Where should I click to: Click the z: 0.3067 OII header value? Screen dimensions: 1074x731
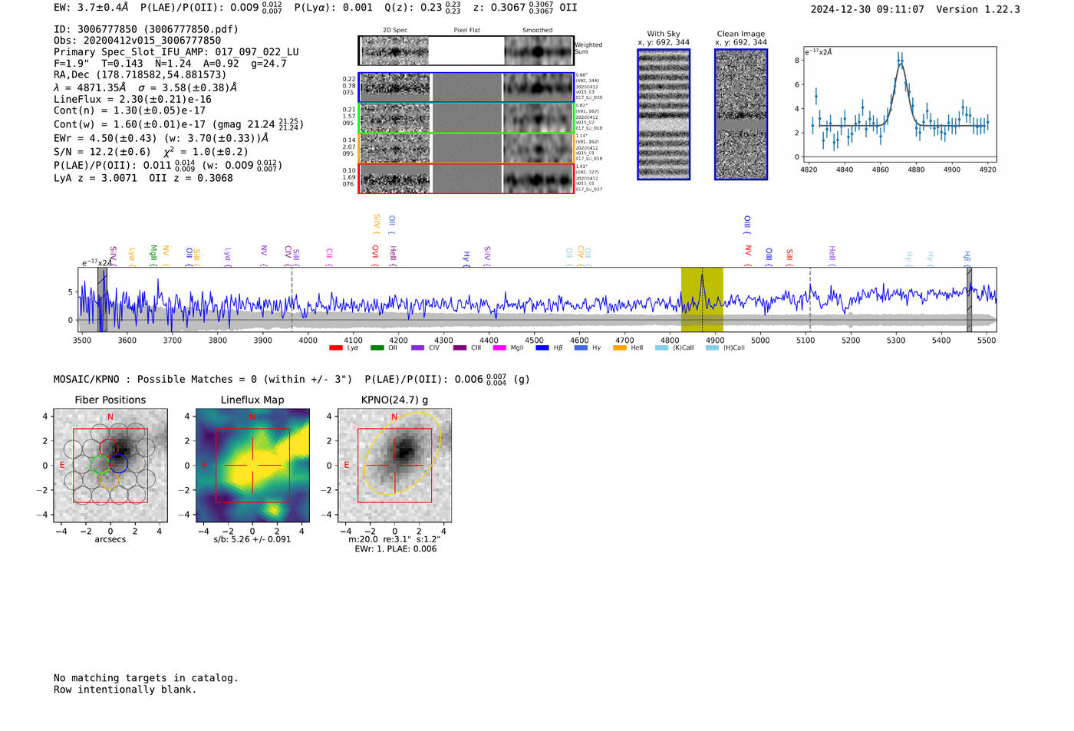point(525,7)
